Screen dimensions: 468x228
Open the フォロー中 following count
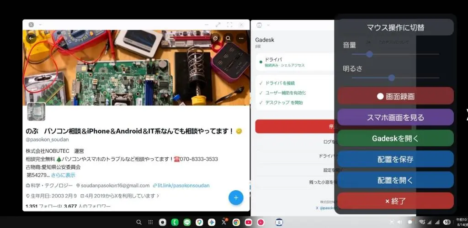43,206
